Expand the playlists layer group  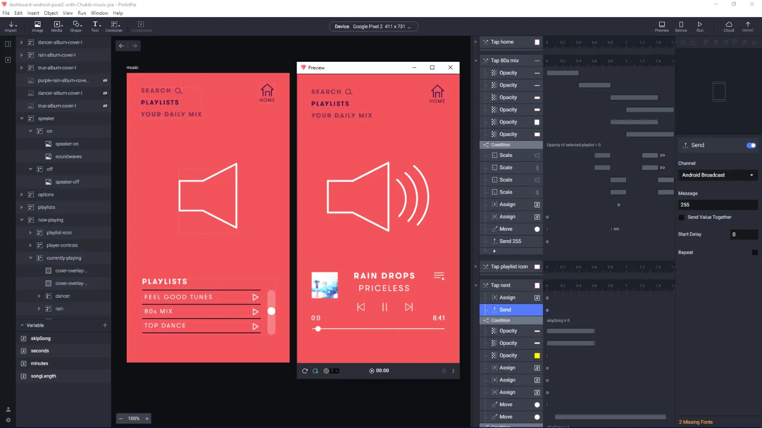[22, 207]
